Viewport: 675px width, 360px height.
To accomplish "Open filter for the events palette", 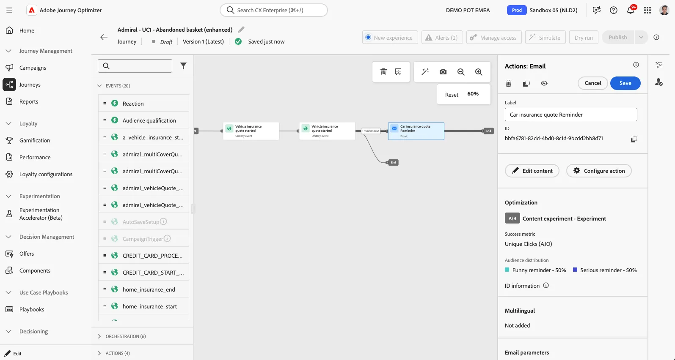I will click(183, 66).
